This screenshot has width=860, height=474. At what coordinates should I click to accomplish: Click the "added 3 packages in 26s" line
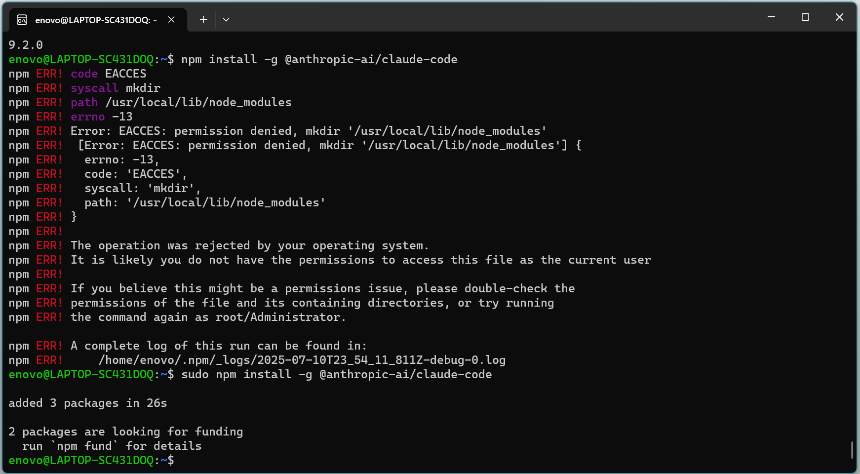(88, 403)
